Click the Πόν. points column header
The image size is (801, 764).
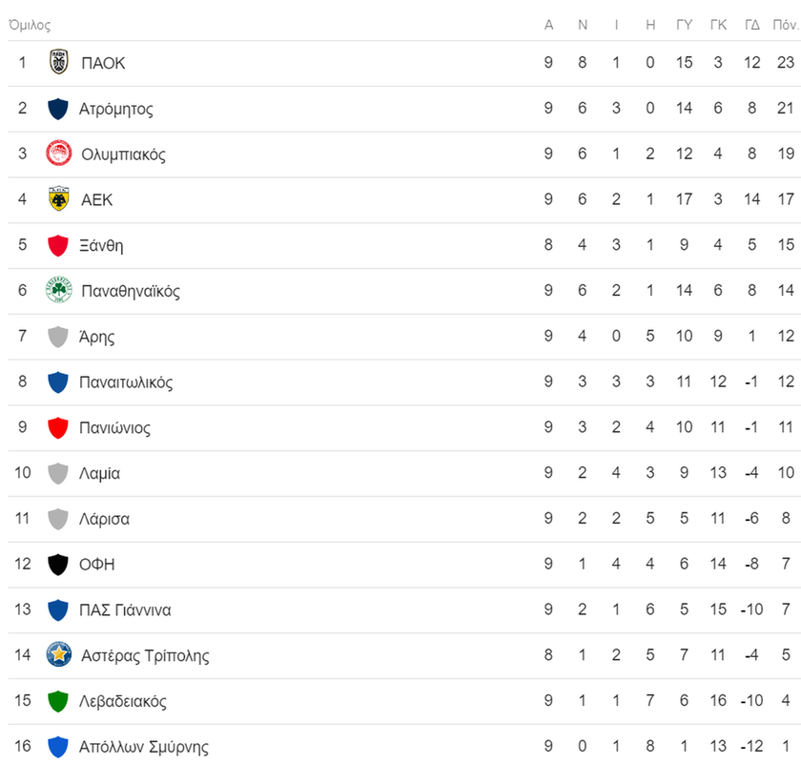point(785,25)
